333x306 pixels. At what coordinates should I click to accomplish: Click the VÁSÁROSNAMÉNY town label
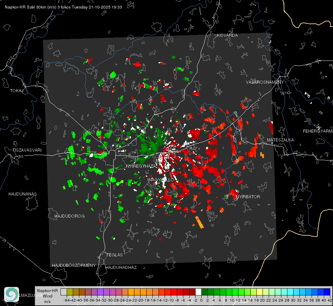(265, 82)
